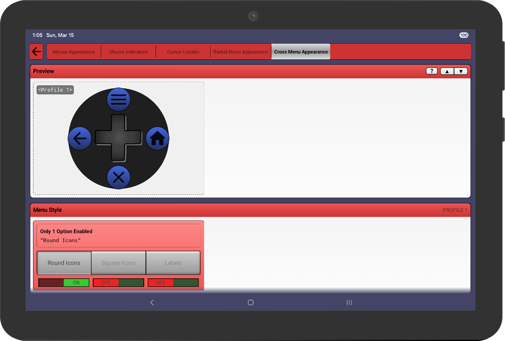Open the Profile 1 selector tag

tap(55, 90)
